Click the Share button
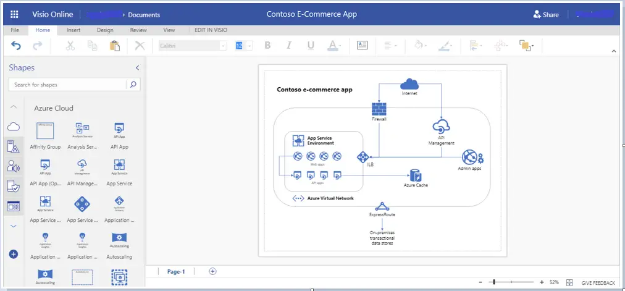 [546, 15]
